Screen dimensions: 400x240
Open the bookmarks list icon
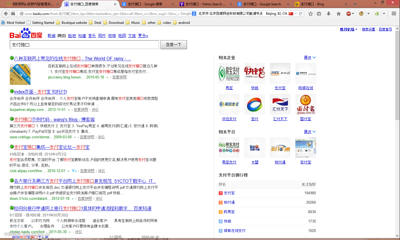pyautogui.click(x=319, y=14)
